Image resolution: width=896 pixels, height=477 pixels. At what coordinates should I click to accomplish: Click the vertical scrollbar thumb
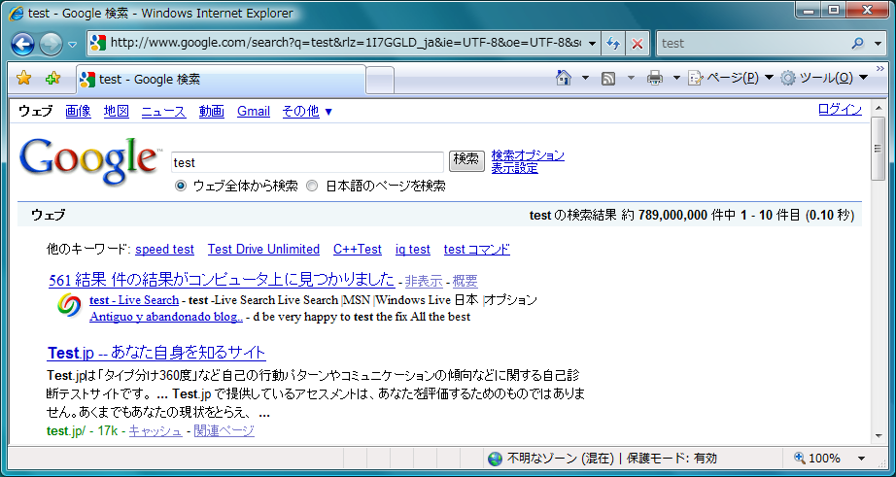coord(879,149)
